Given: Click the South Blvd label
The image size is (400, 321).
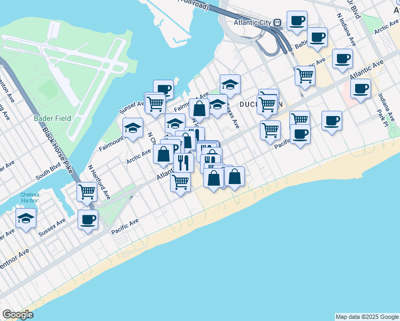Looking at the screenshot, I should (48, 171).
